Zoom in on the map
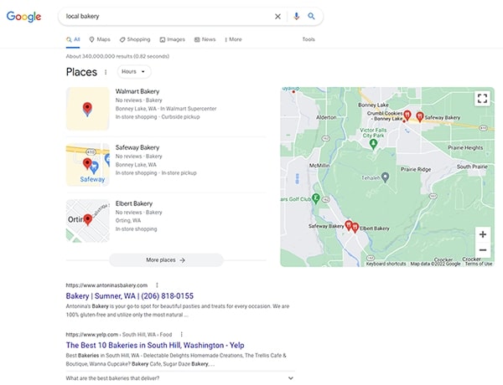Screen dimensions: 503x385 [483, 234]
